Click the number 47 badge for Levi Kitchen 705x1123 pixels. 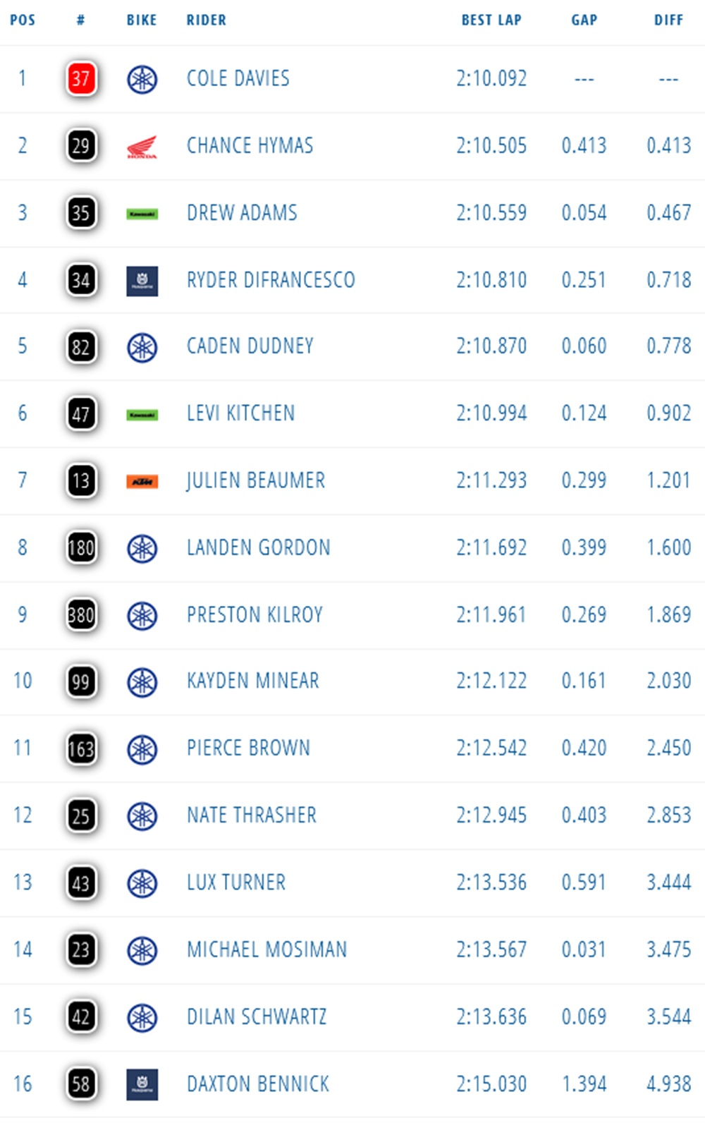pos(80,413)
